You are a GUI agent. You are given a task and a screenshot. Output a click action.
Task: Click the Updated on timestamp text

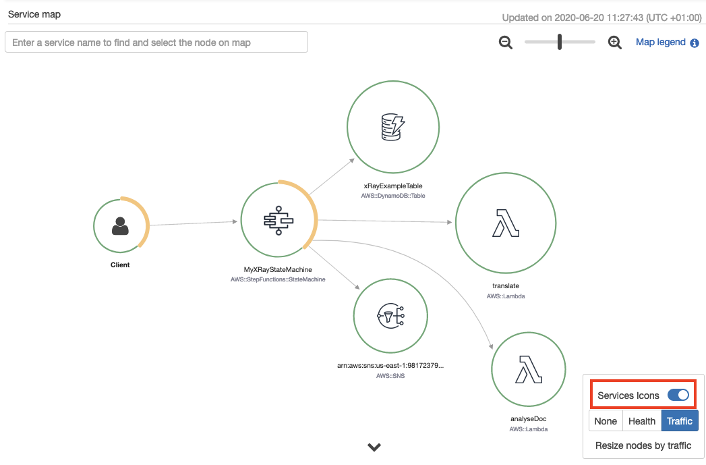[602, 18]
